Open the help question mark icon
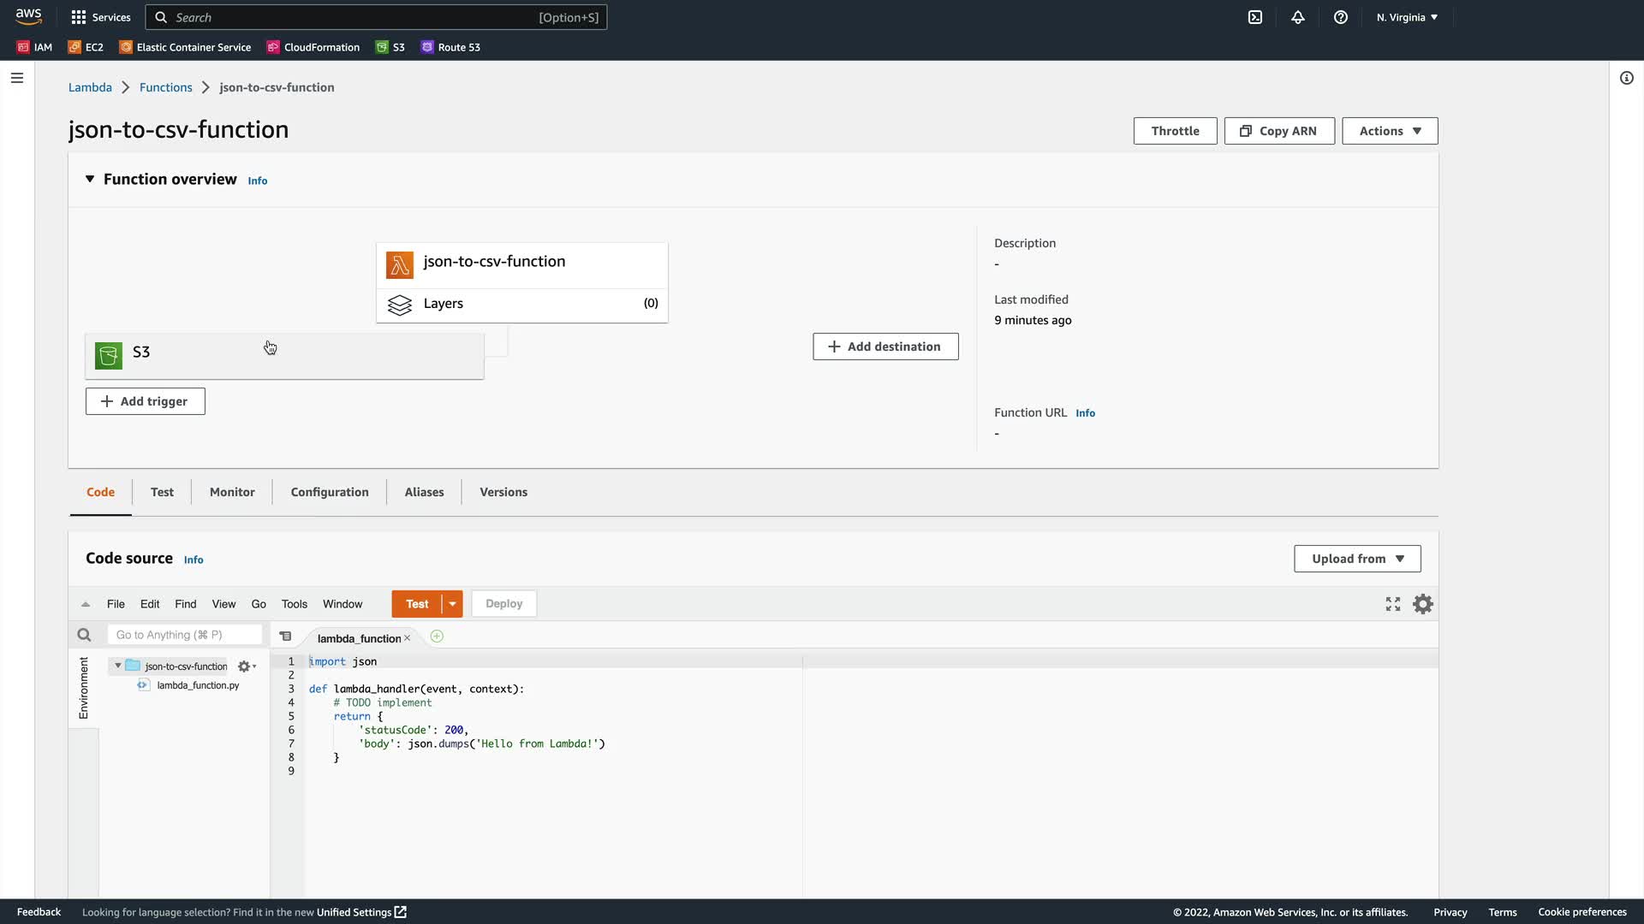This screenshot has width=1644, height=924. click(1341, 17)
